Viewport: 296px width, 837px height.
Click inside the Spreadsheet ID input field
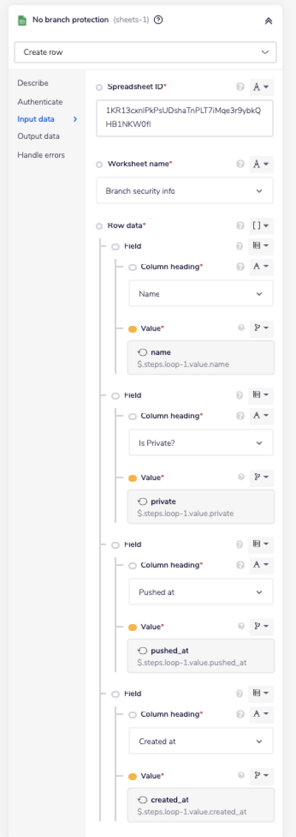[184, 119]
